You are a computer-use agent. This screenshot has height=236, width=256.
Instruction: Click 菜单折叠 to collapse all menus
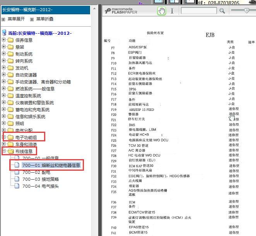45,19
